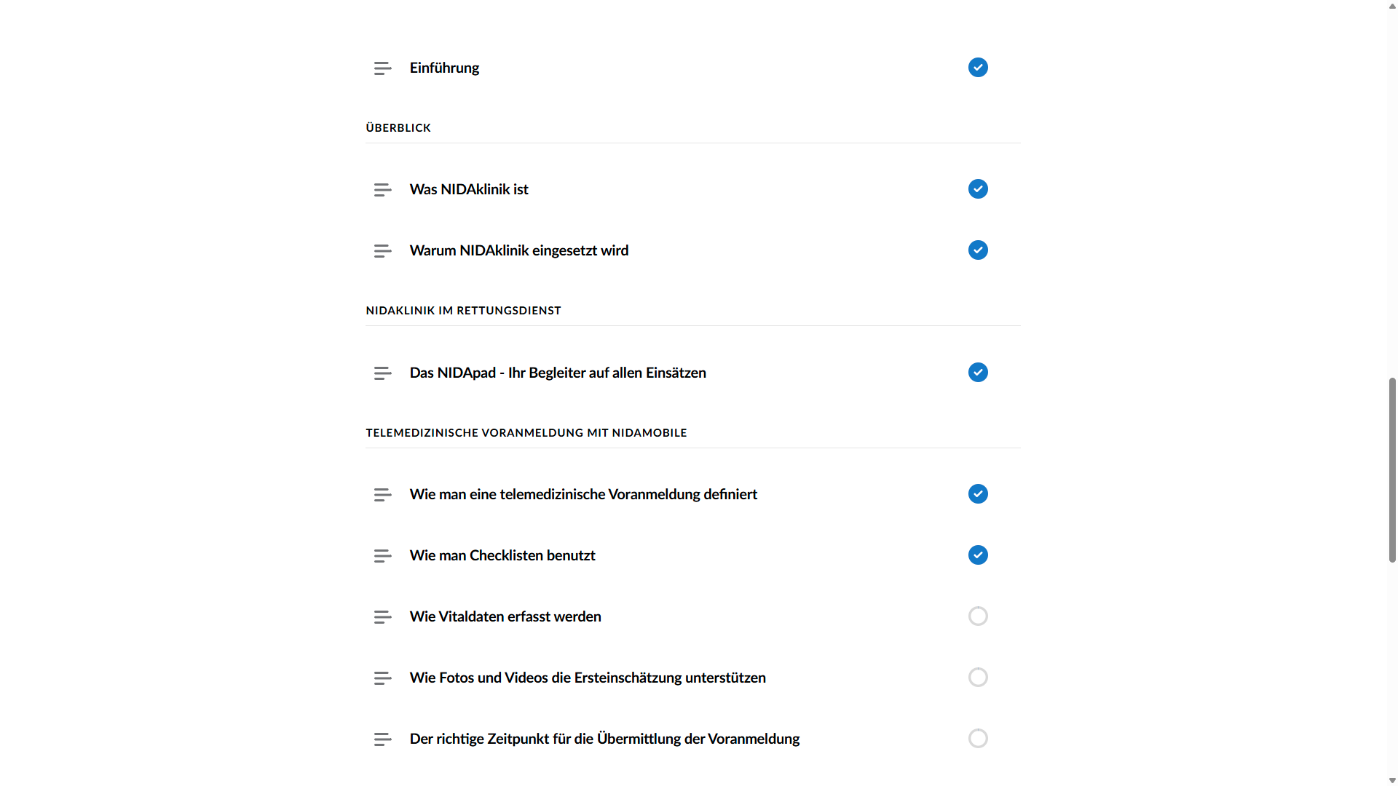Screen dimensions: 1398x786
Task: Click the lesson icon next to Wie Vitaldaten erfasst werden
Action: [383, 617]
